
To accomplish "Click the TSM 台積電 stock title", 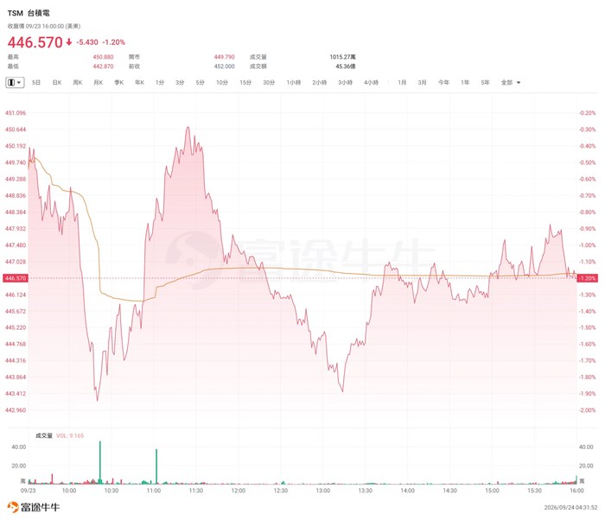I will coord(29,13).
